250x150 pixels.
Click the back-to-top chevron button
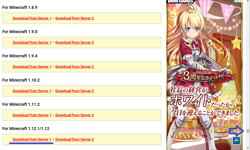(236, 141)
